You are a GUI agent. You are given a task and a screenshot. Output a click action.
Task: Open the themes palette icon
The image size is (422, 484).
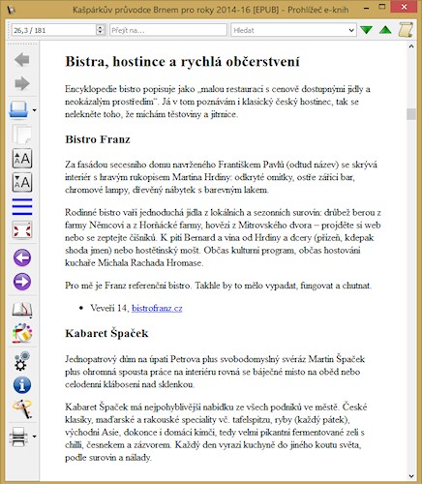pyautogui.click(x=22, y=333)
